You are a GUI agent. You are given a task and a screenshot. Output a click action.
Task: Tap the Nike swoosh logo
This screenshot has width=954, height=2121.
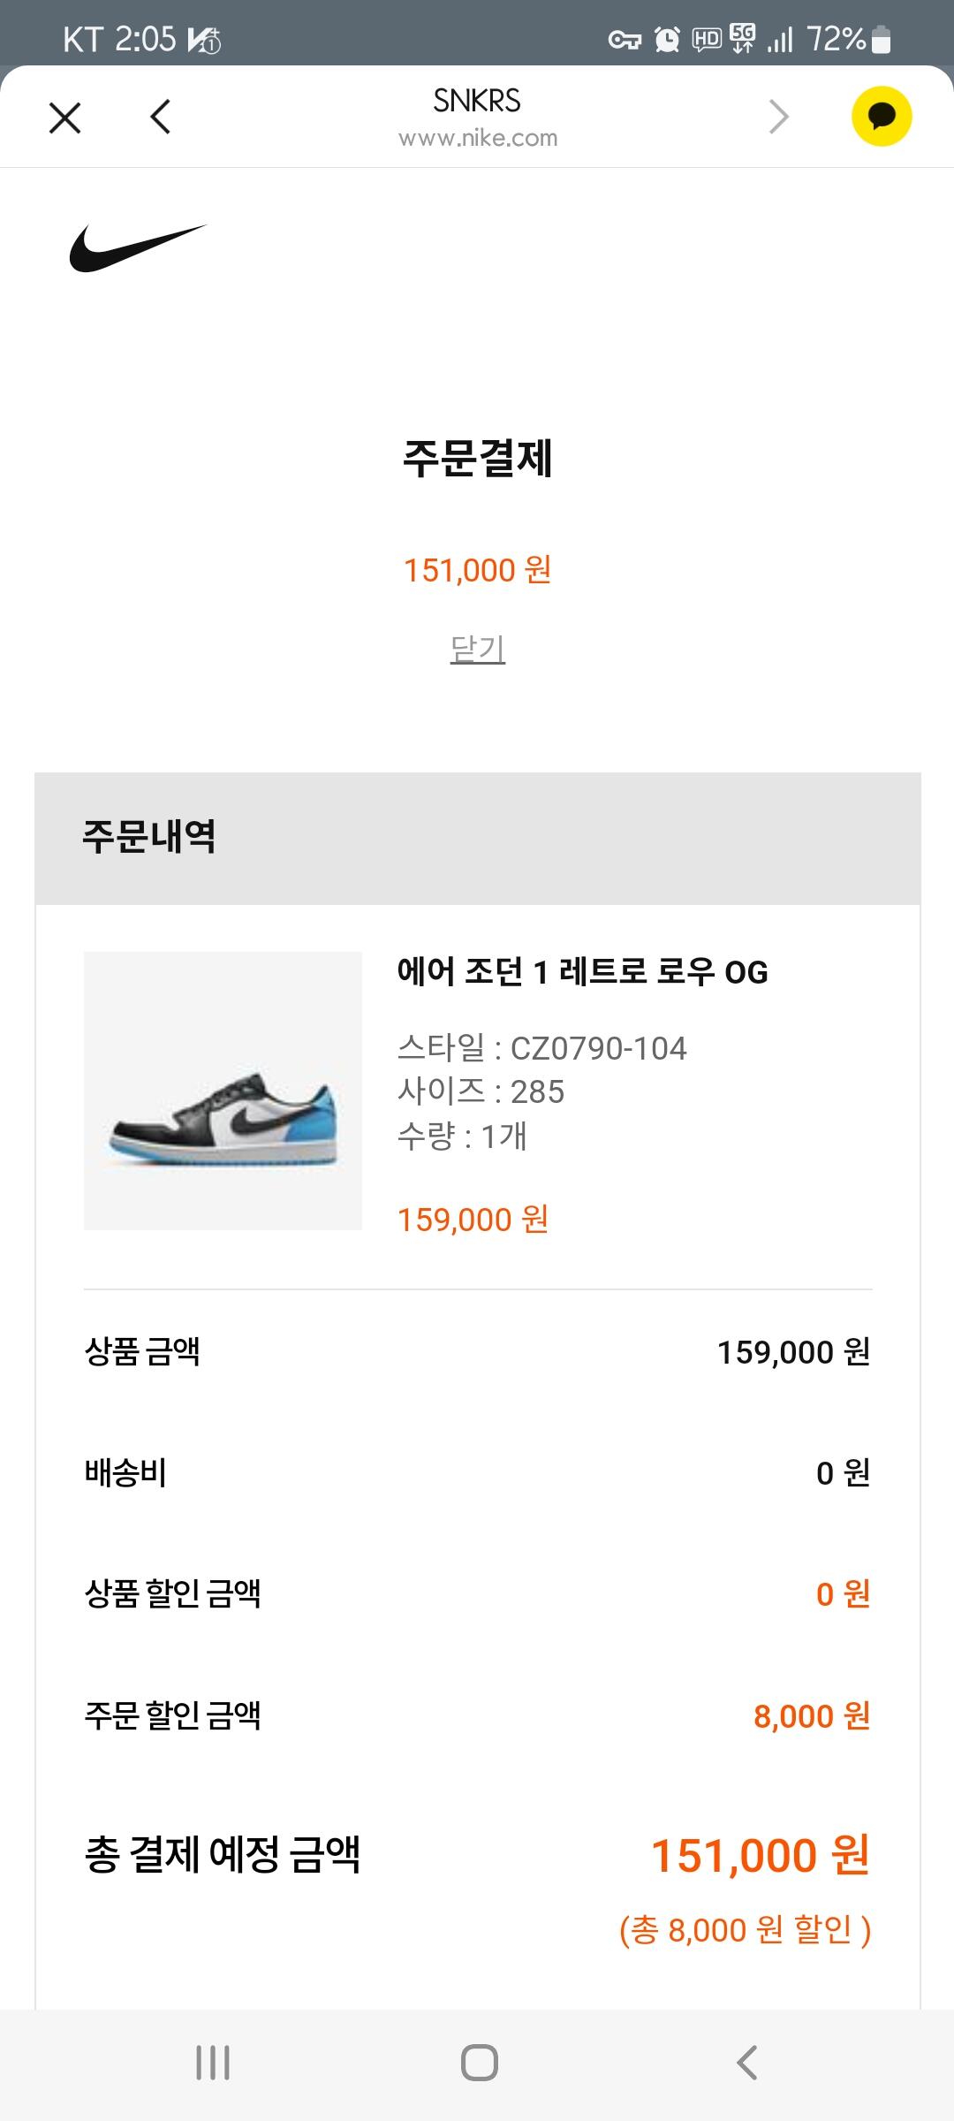coord(137,248)
